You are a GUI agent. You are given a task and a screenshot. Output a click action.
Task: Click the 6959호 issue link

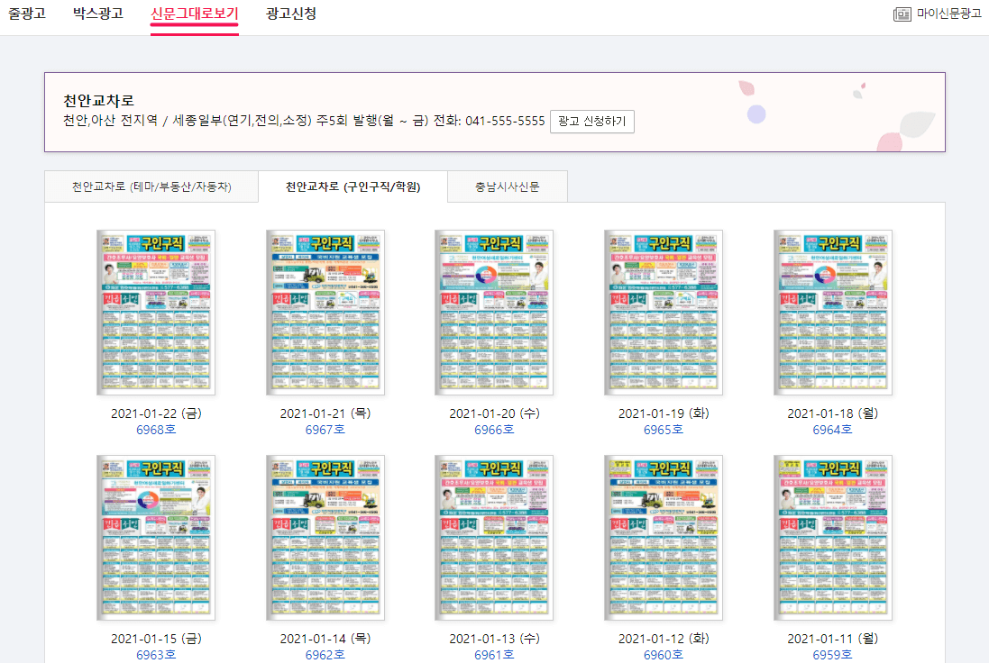point(832,655)
